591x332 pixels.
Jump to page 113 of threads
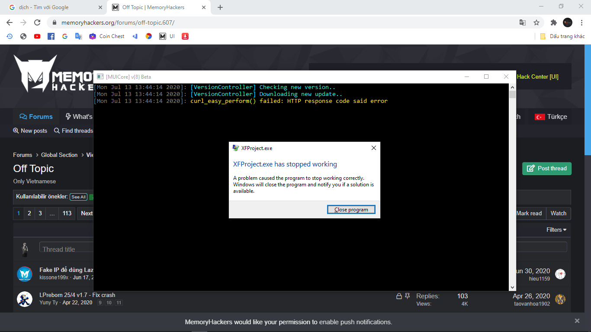pos(67,213)
